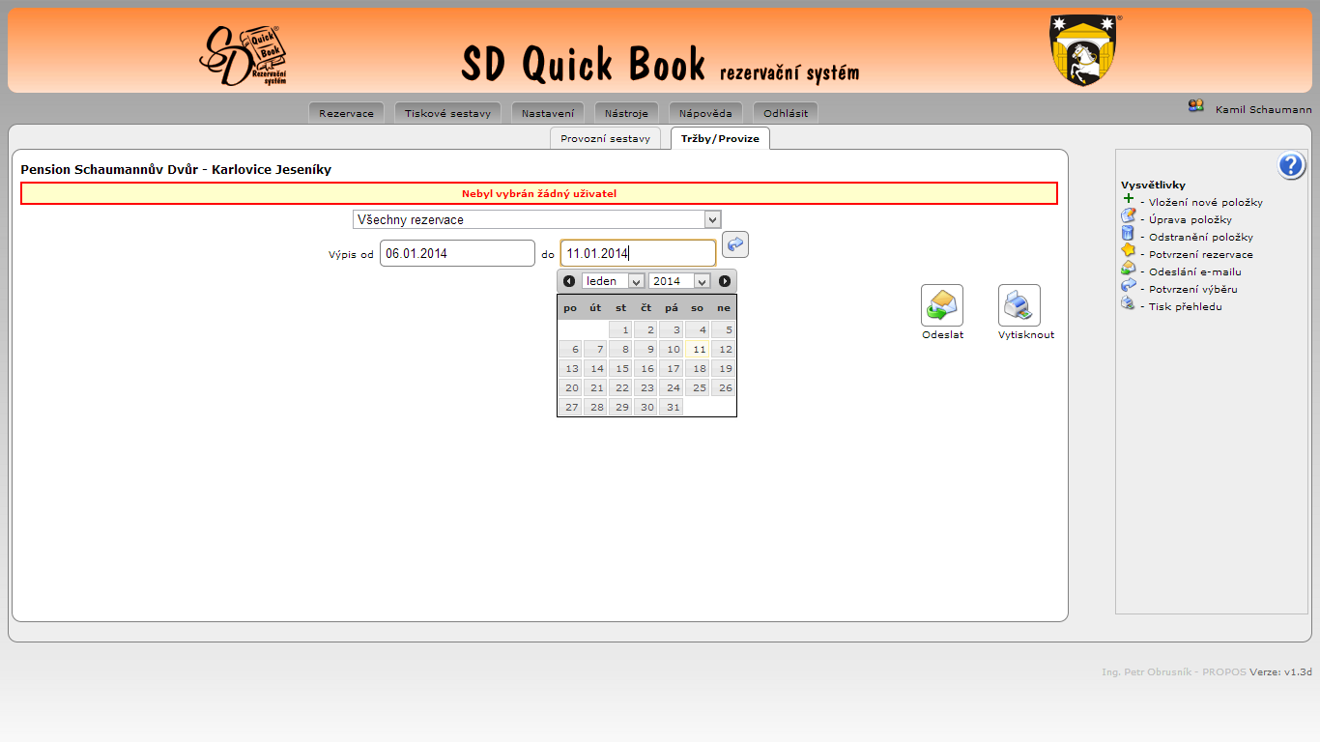Click the coat of arms emblem

tap(1085, 50)
